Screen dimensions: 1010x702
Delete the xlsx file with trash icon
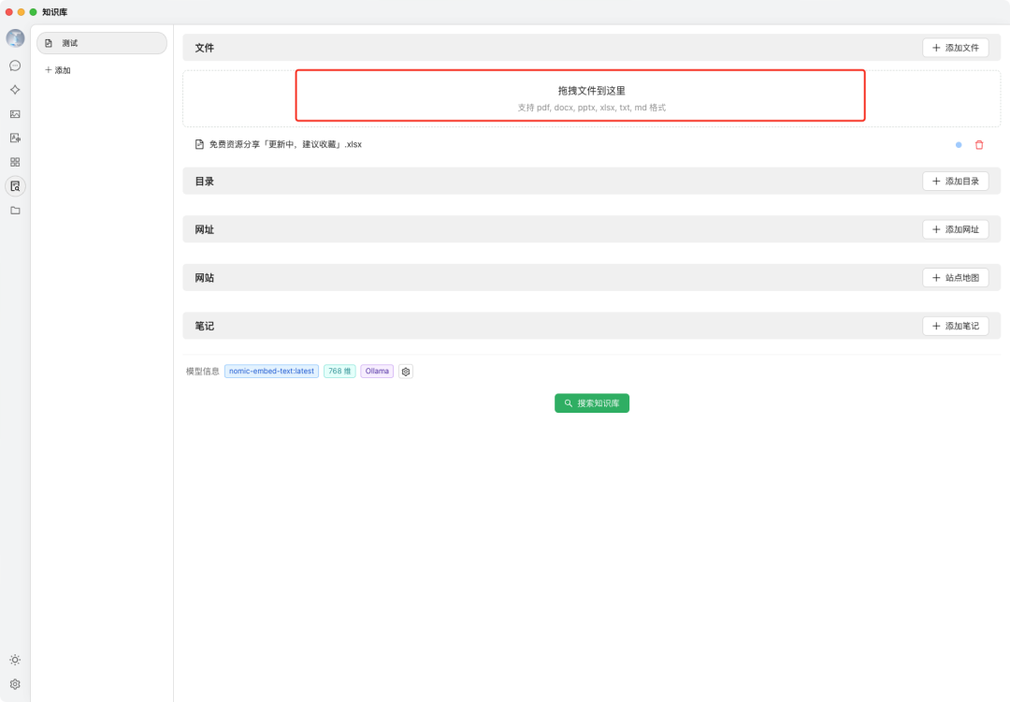pyautogui.click(x=979, y=145)
